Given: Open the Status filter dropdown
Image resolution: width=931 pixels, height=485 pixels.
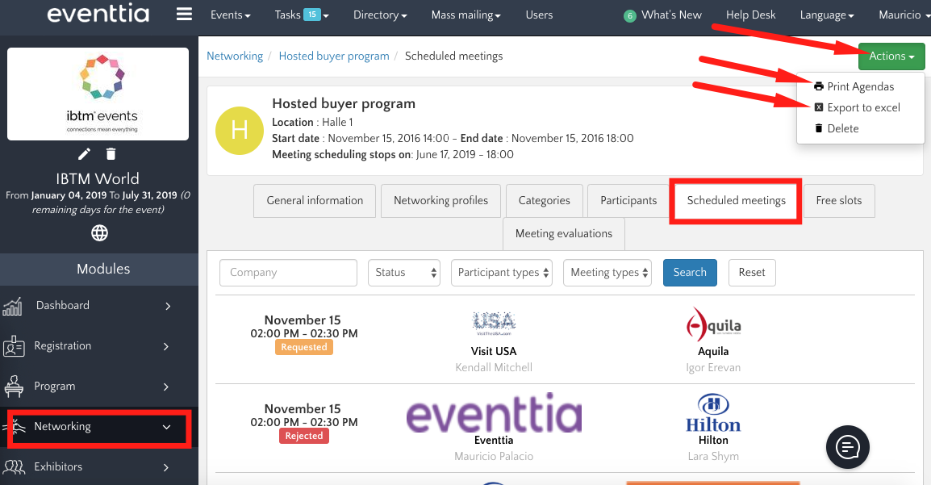Looking at the screenshot, I should (403, 273).
